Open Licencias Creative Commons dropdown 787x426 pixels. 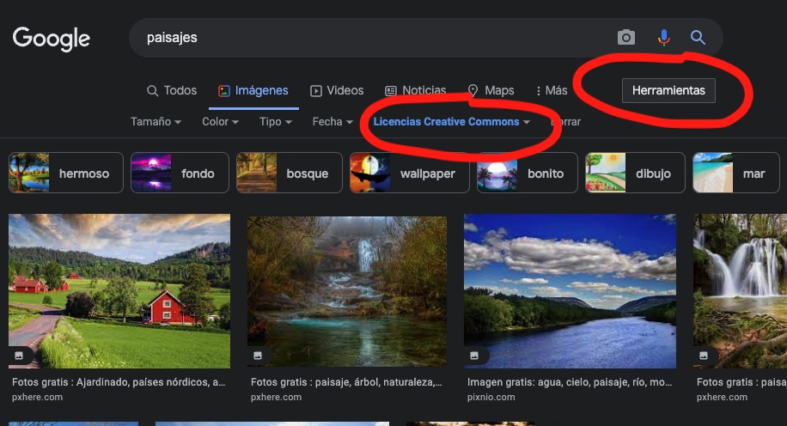pyautogui.click(x=451, y=121)
